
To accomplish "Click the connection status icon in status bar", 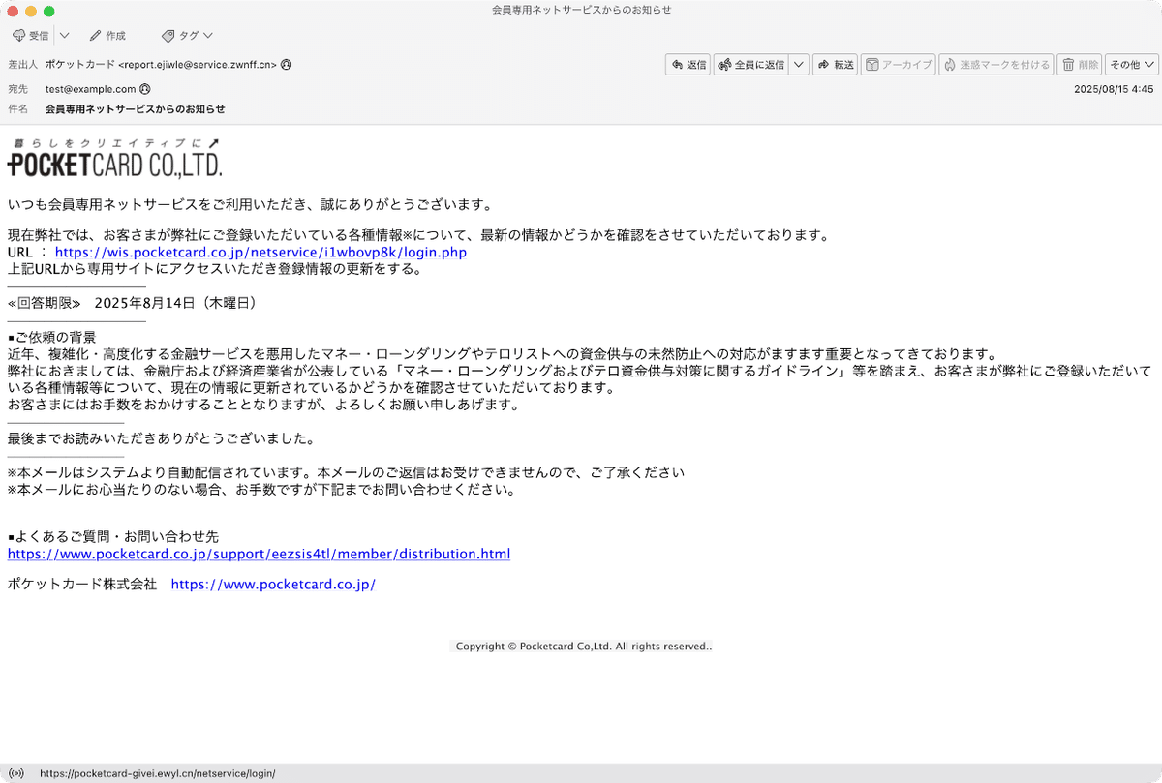I will tap(15, 772).
